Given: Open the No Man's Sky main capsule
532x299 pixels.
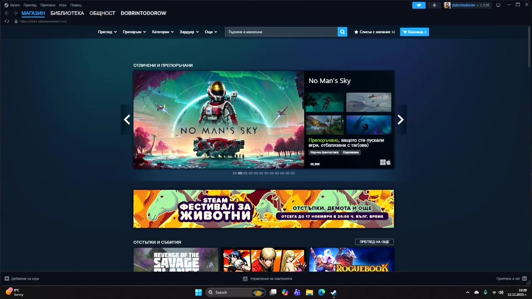Looking at the screenshot, I should (219, 120).
